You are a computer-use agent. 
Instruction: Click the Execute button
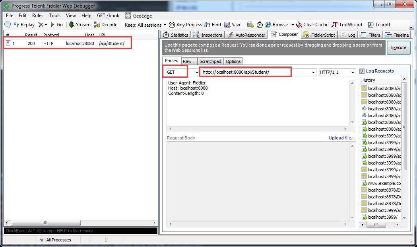pyautogui.click(x=398, y=47)
